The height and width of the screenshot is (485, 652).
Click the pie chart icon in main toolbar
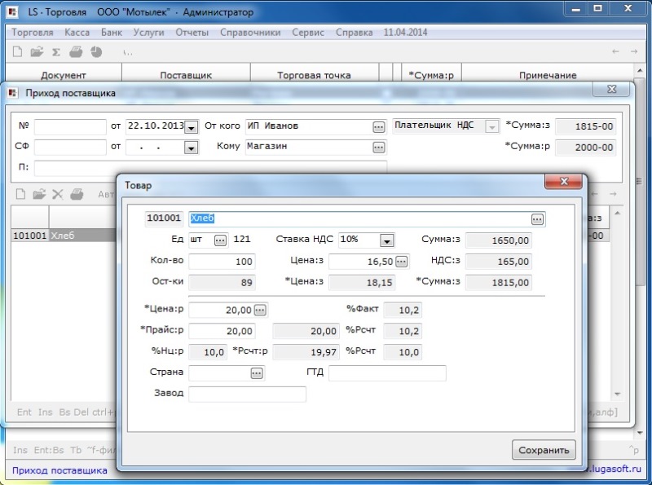click(96, 51)
